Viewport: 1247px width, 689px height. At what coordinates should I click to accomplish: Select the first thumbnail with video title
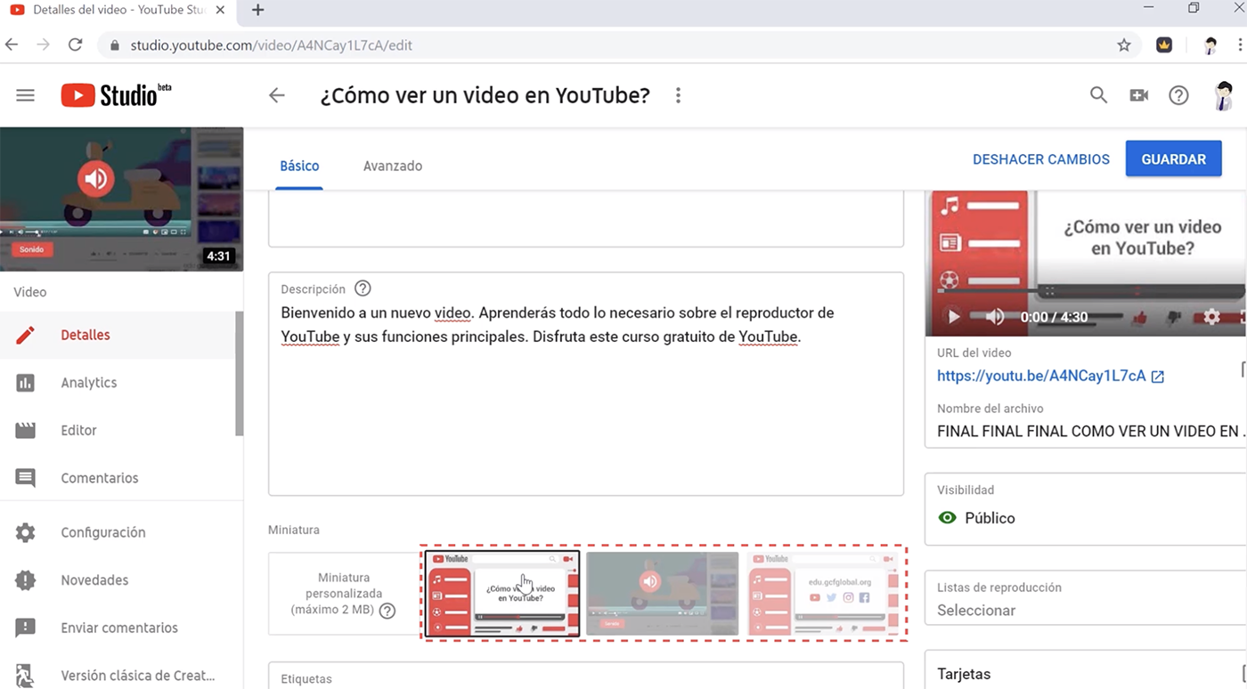502,594
